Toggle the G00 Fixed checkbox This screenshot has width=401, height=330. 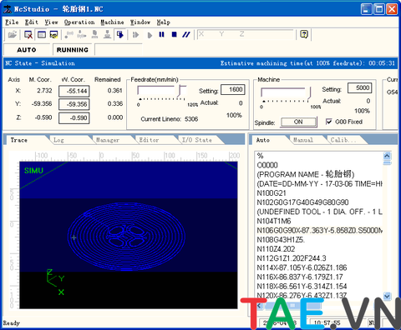(329, 122)
